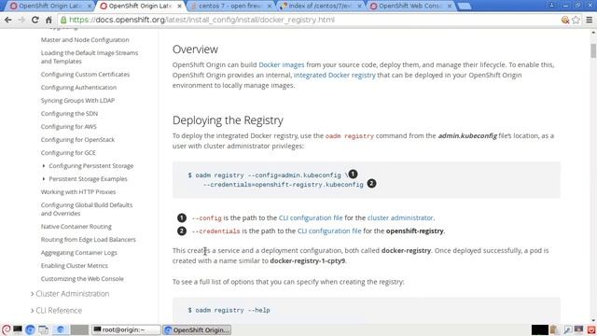The image size is (597, 336).
Task: Bookmark this page with the star icon
Action: (576, 20)
